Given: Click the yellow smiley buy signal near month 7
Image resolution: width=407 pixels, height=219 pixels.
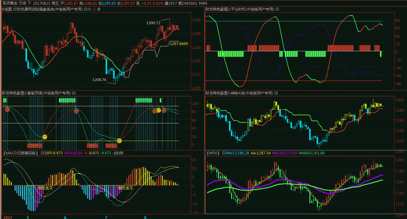Looking at the screenshot, I should tap(119, 140).
